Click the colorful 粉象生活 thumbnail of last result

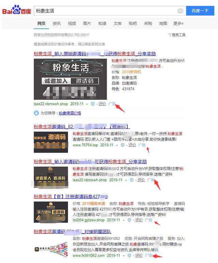51,249
